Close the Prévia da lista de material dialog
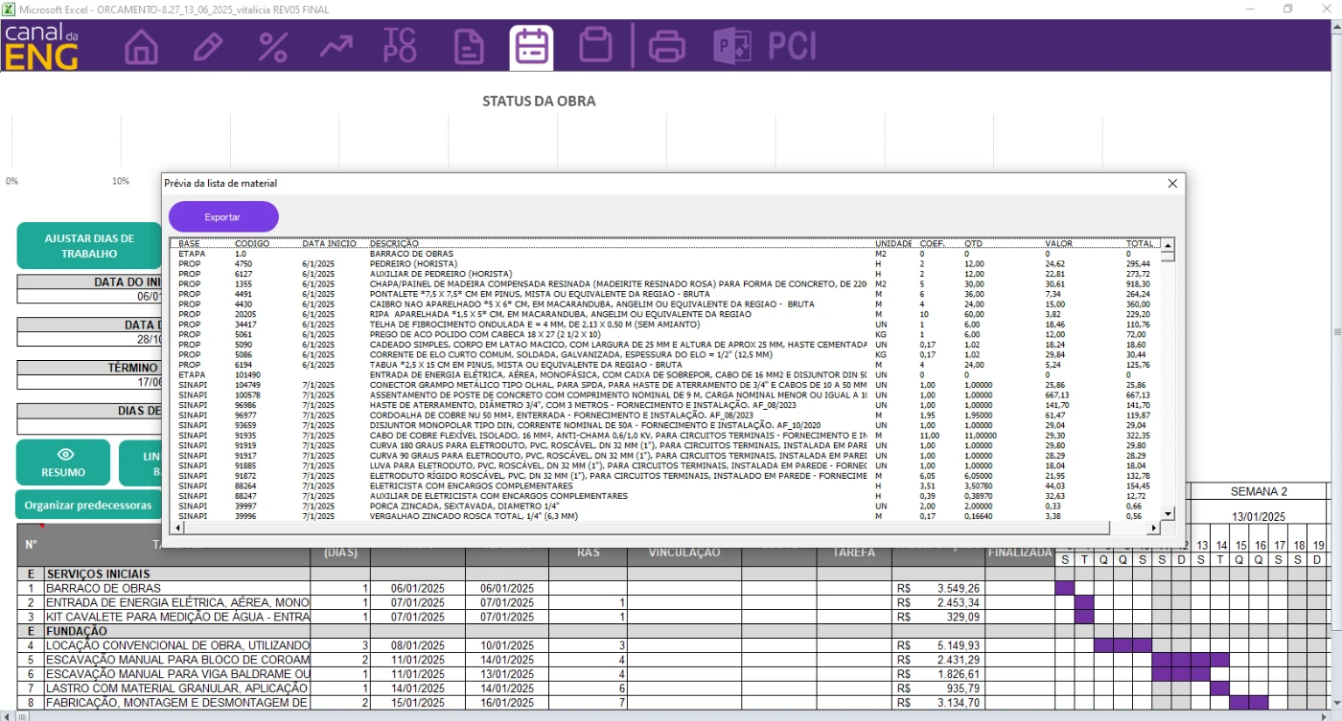The image size is (1342, 721). click(x=1171, y=184)
